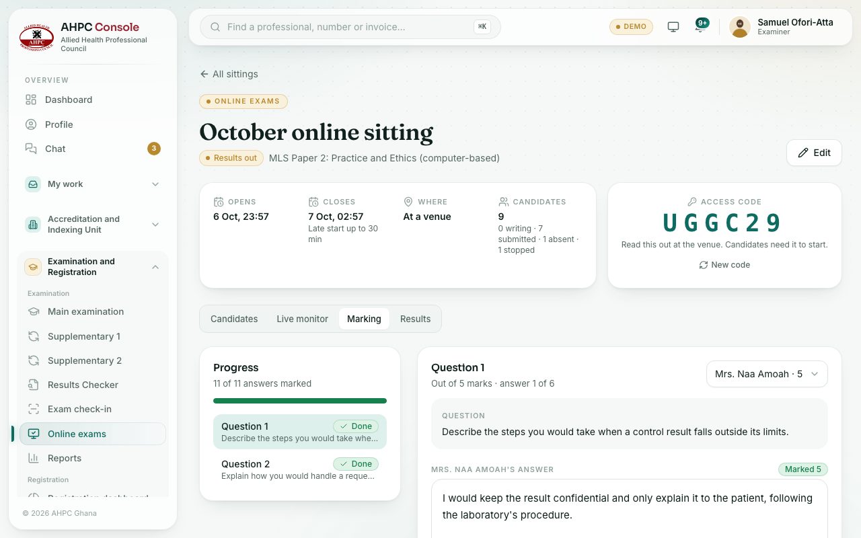Click the key icon beside Access Code
The width and height of the screenshot is (861, 538).
[692, 202]
